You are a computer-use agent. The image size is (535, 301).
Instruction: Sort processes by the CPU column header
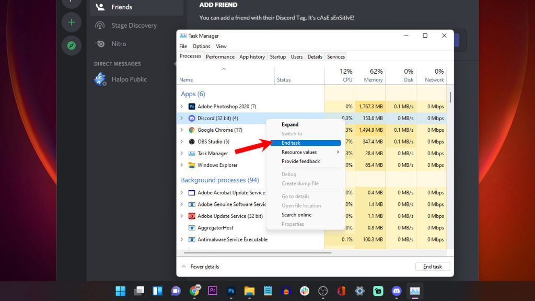(340, 75)
